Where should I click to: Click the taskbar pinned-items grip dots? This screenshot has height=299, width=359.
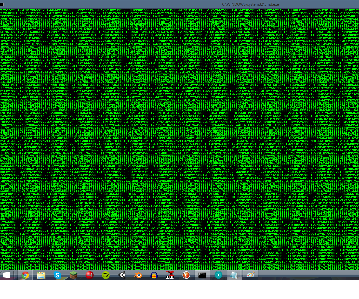pos(14,276)
